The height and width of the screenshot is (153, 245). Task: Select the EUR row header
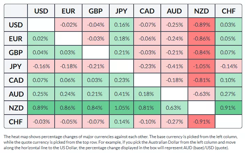coord(16,38)
